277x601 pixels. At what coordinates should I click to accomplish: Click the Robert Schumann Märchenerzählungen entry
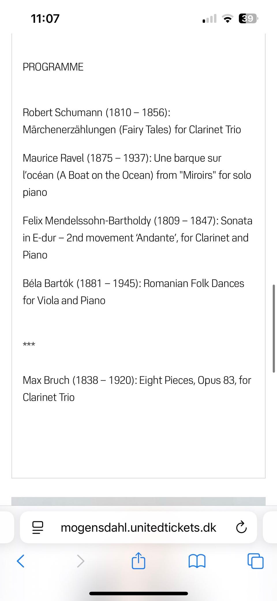132,121
